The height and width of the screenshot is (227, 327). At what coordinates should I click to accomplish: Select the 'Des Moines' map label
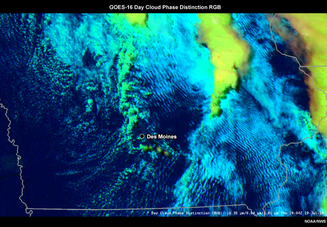point(162,137)
